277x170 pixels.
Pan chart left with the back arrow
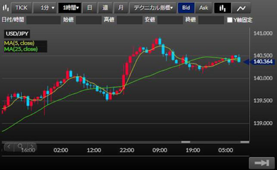[9, 147]
